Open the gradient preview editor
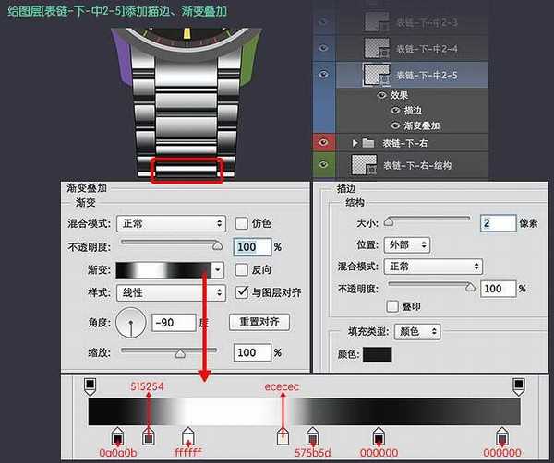The height and width of the screenshot is (463, 554). coord(163,270)
